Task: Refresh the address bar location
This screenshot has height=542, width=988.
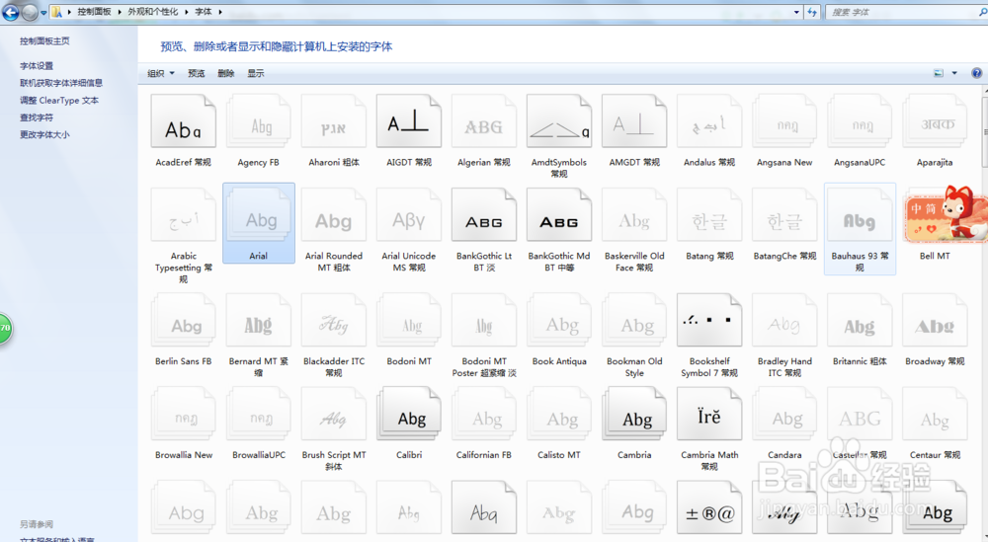Action: tap(812, 12)
